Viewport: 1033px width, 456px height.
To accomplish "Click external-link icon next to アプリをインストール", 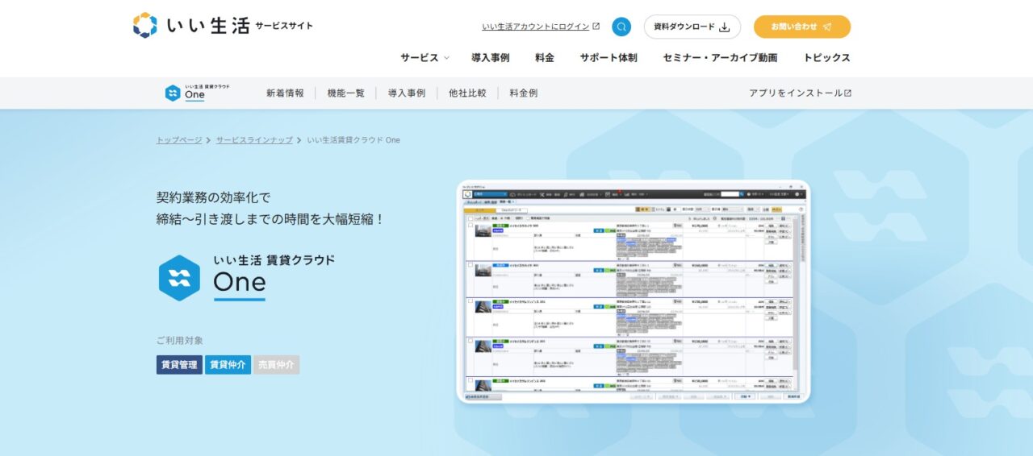I will [x=847, y=93].
